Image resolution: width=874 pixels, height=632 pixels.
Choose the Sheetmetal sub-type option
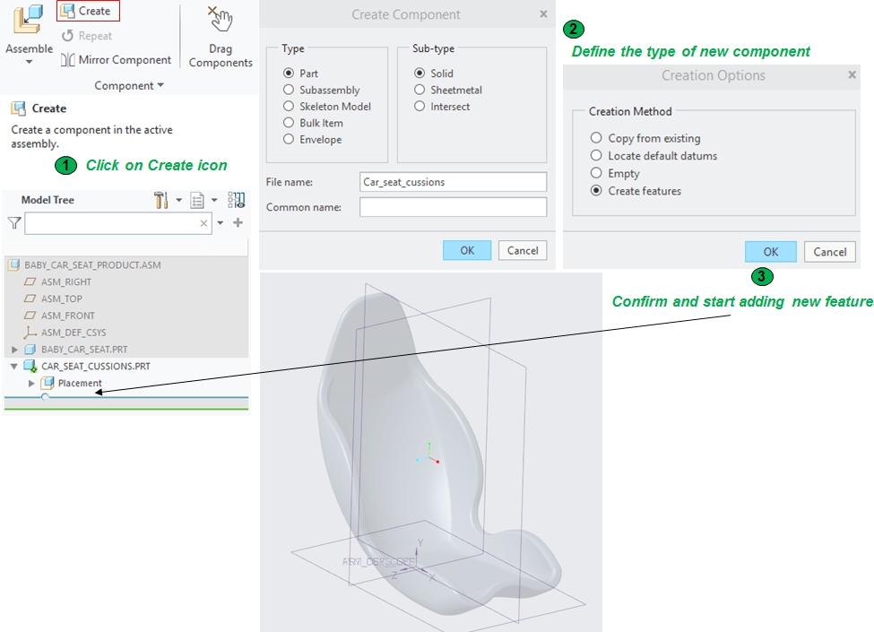tap(420, 90)
